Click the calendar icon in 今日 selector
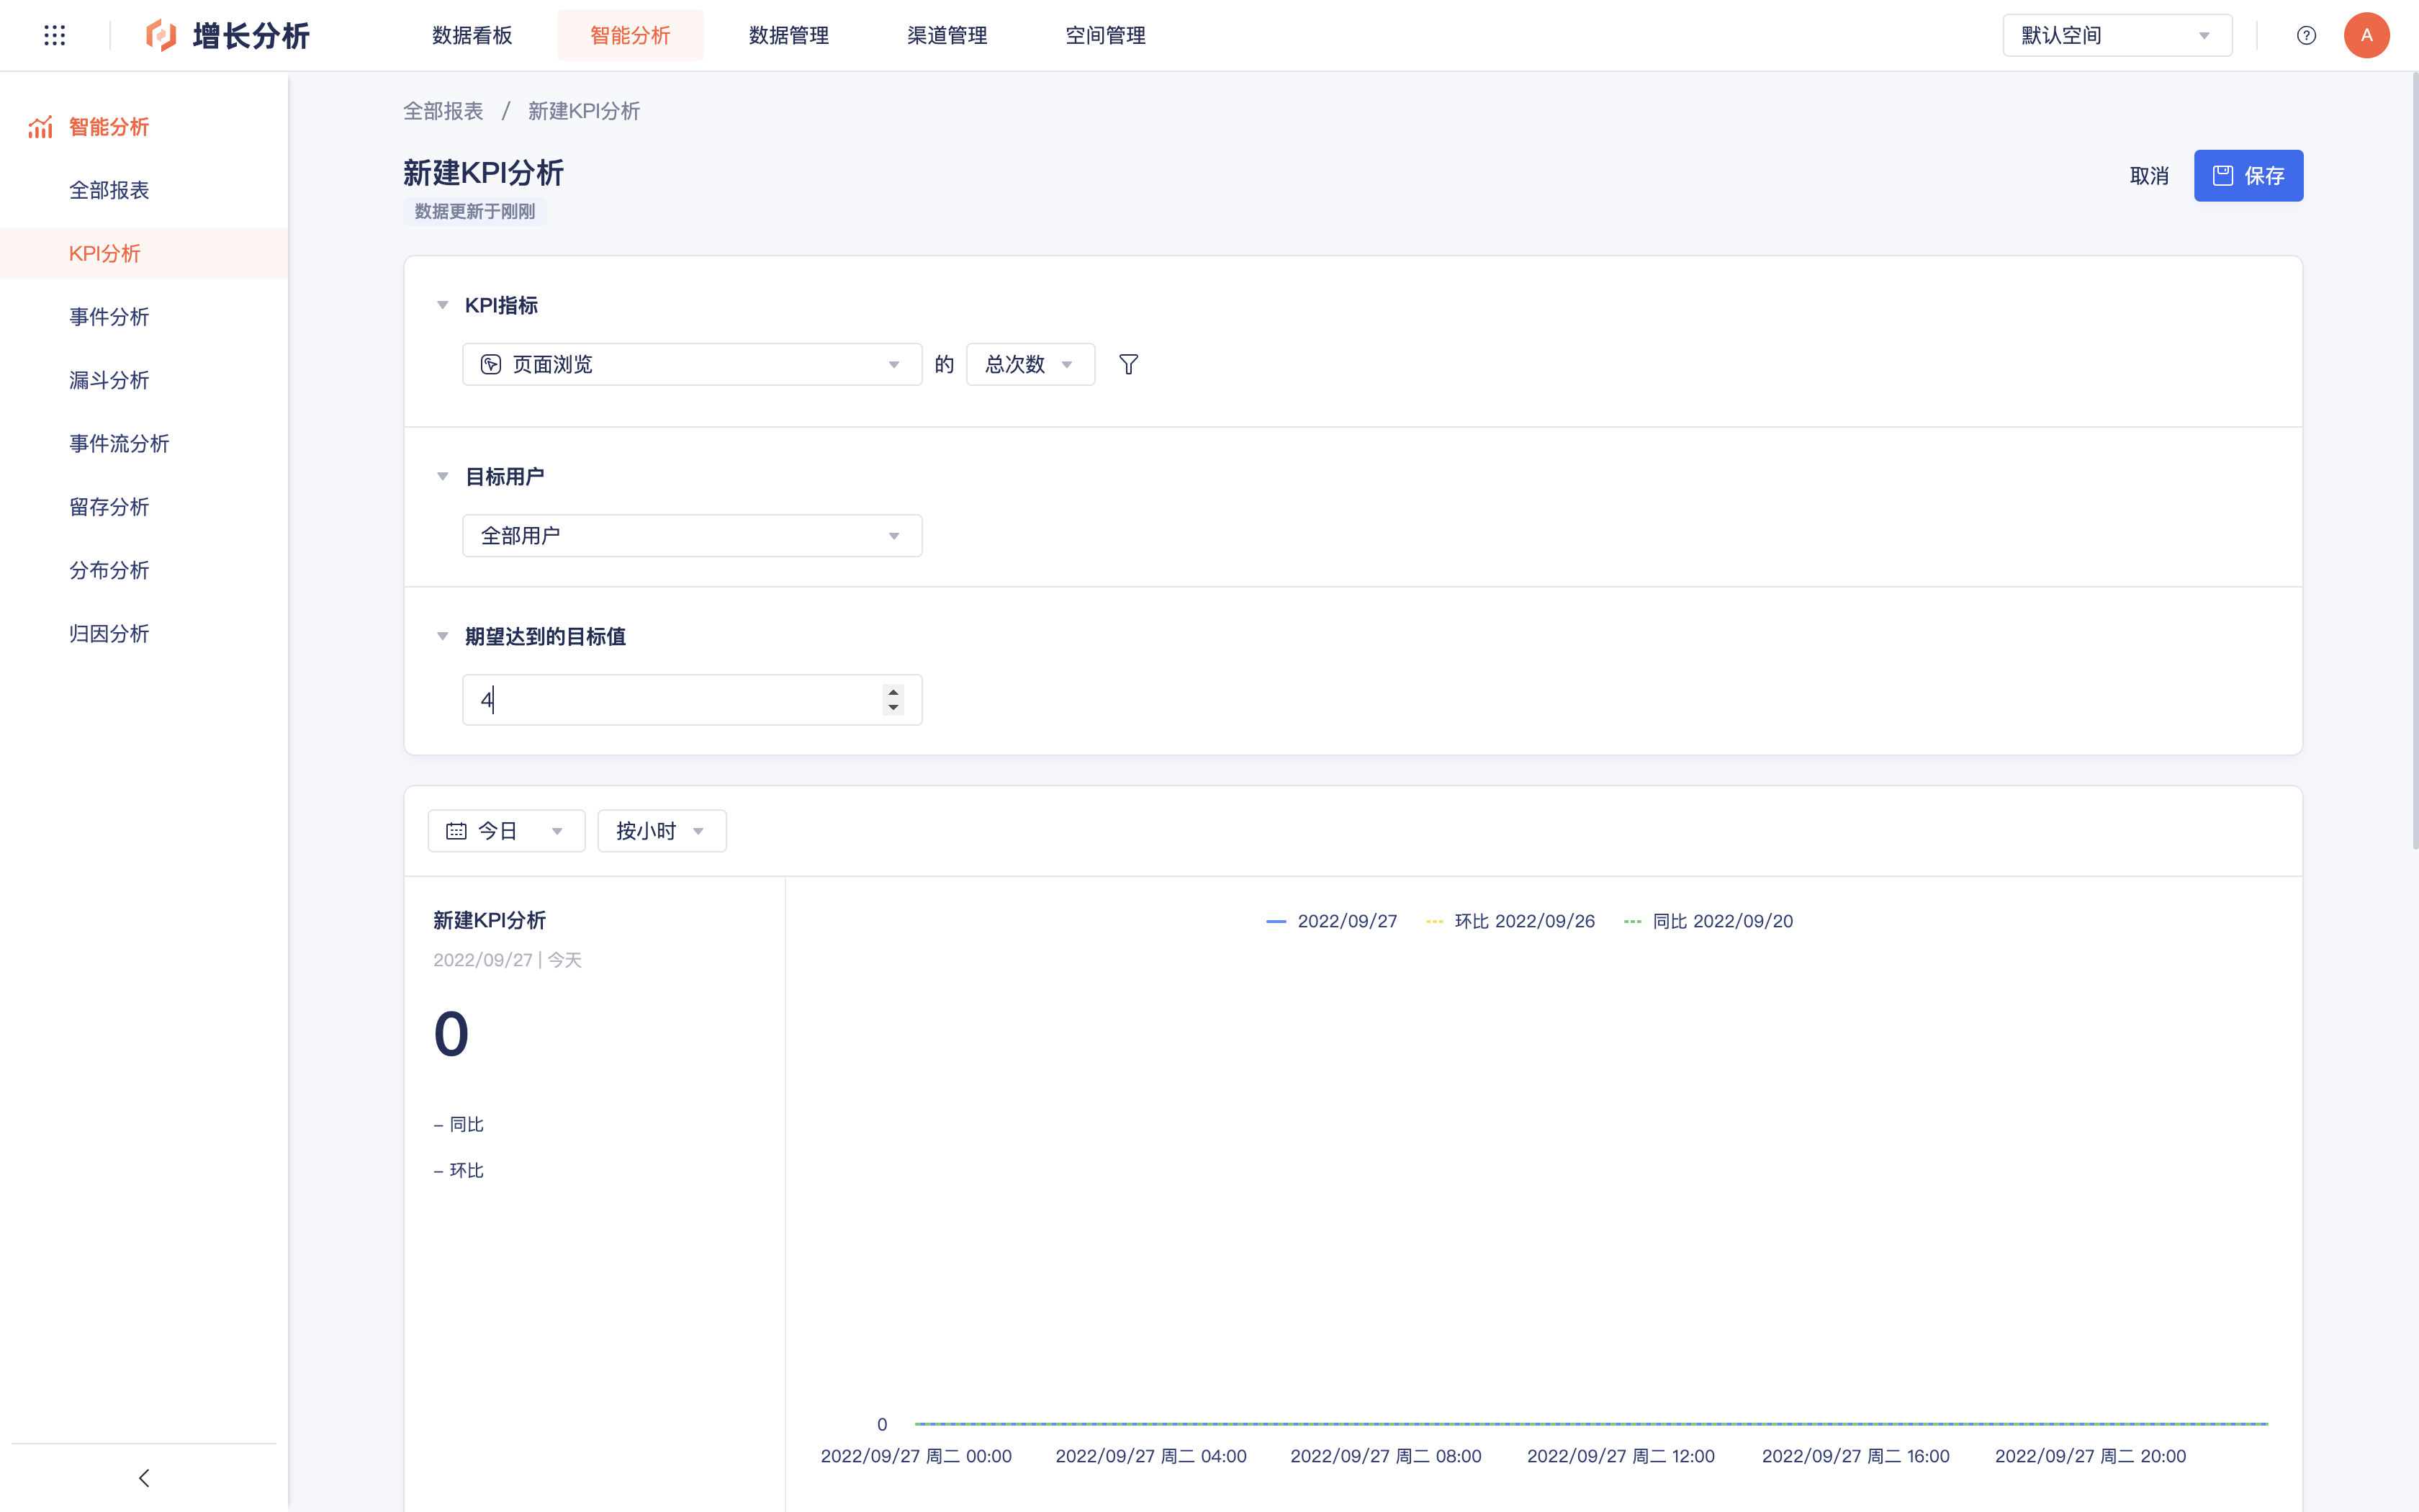The image size is (2419, 1512). 457,831
